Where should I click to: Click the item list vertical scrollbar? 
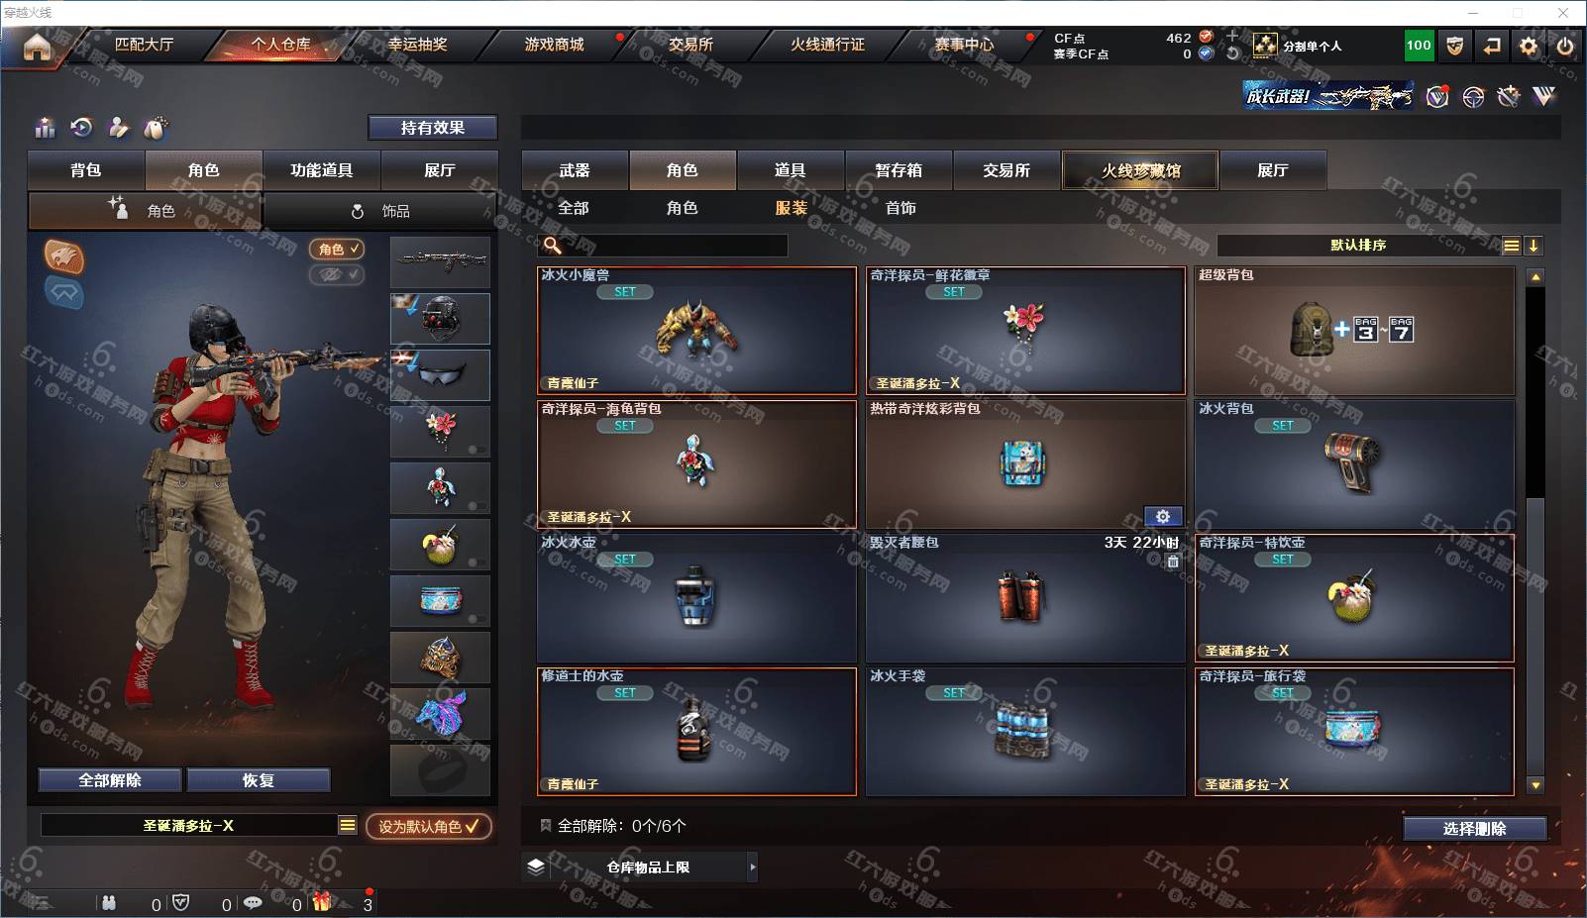(1535, 530)
